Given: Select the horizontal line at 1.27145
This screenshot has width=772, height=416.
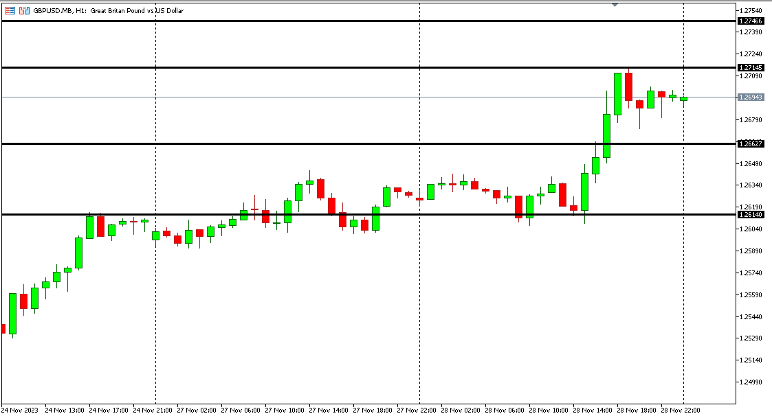Looking at the screenshot, I should (368, 67).
